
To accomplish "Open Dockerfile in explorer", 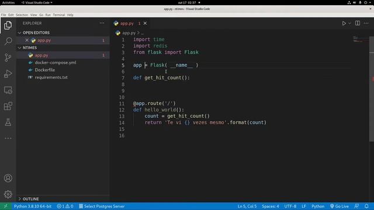I will click(63, 70).
